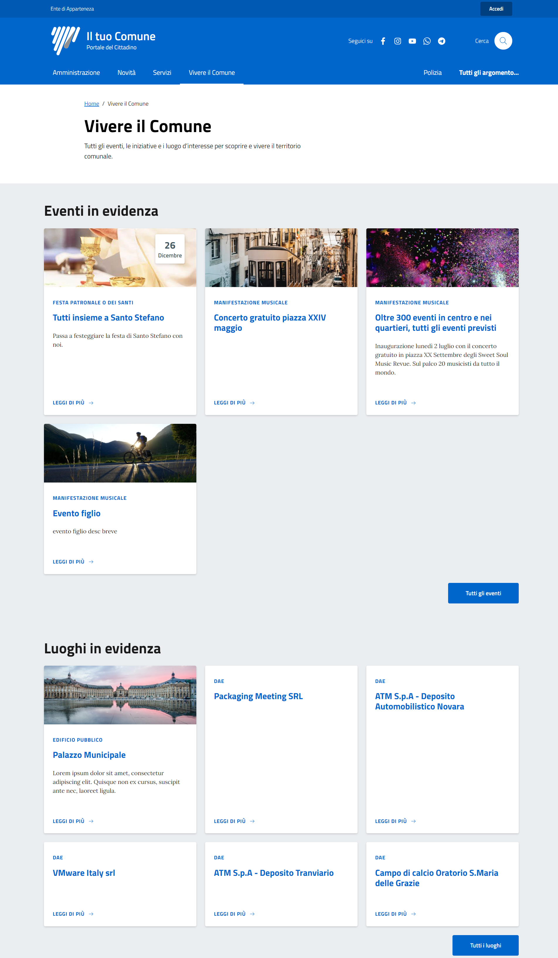The width and height of the screenshot is (558, 958).
Task: Click the magnifying glass search icon
Action: point(503,41)
